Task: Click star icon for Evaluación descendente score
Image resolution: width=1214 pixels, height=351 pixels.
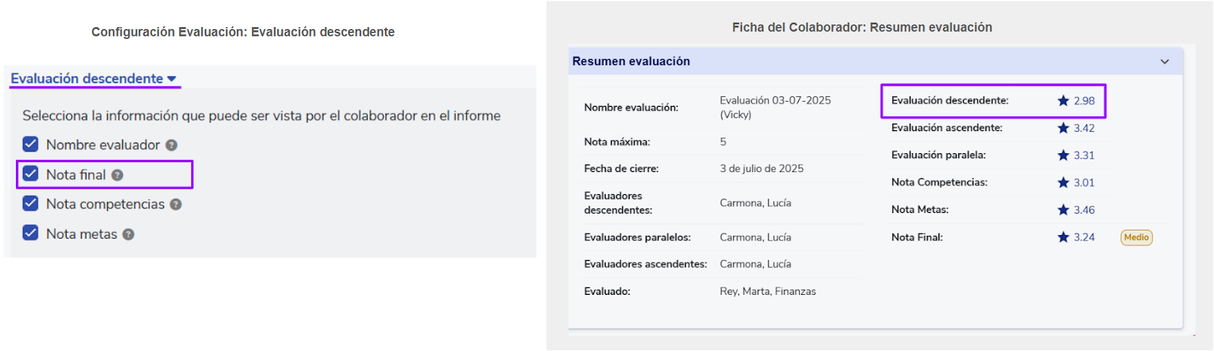Action: click(1063, 101)
